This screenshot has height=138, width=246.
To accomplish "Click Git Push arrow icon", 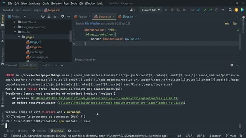I will 211,10.
